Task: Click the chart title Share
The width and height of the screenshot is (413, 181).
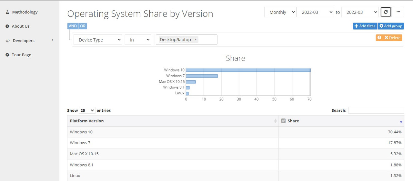Action: (x=236, y=58)
